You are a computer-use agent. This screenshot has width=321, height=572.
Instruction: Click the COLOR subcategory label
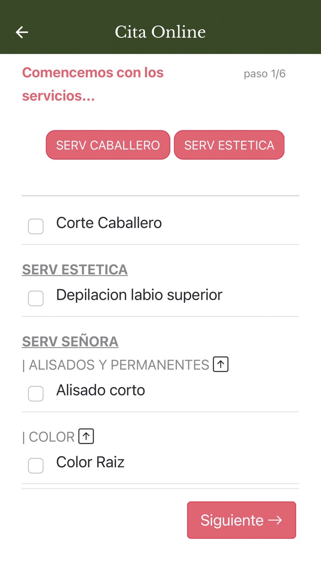pyautogui.click(x=51, y=437)
